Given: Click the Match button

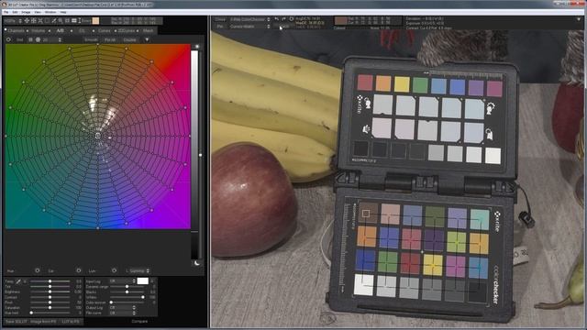Looking at the screenshot, I should click(284, 27).
